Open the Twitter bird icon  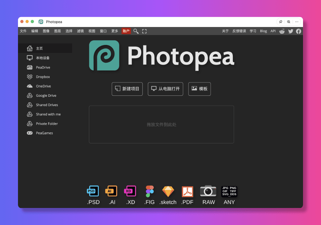(291, 31)
